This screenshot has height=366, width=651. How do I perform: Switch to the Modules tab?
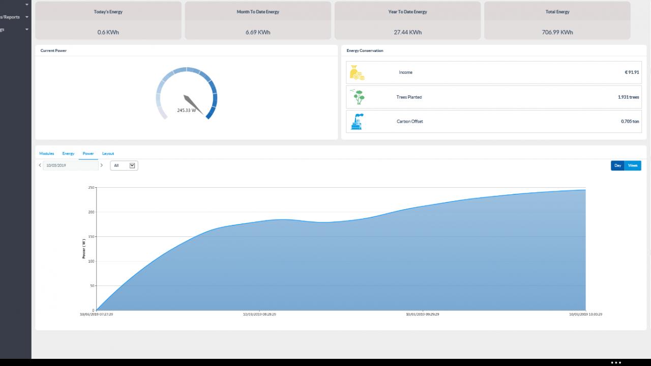tap(46, 153)
